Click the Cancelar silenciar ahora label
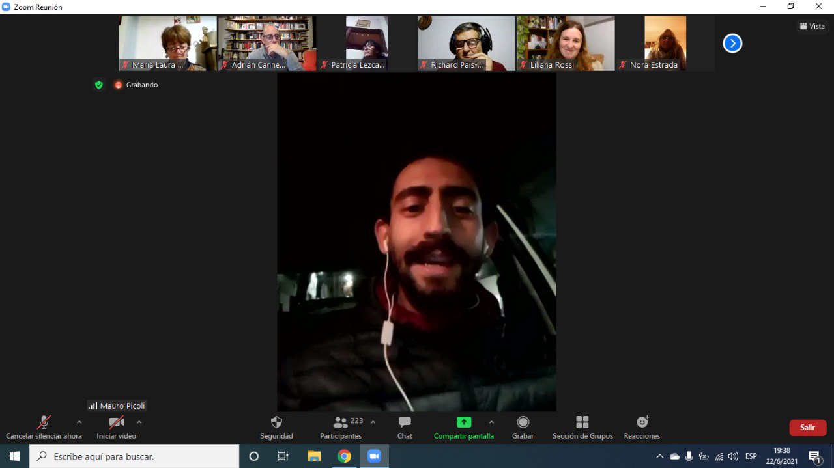The height and width of the screenshot is (468, 834). point(44,436)
